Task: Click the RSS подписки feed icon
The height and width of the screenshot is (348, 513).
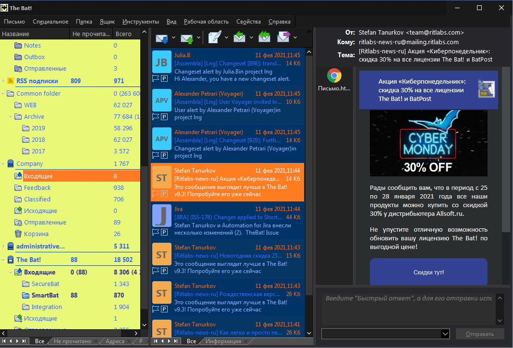Action: point(11,81)
